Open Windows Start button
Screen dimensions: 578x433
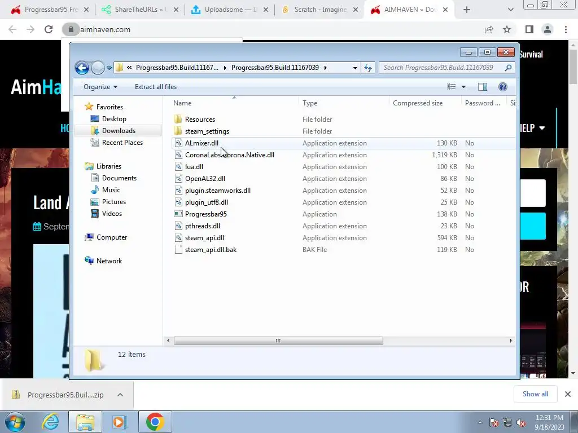pyautogui.click(x=15, y=422)
